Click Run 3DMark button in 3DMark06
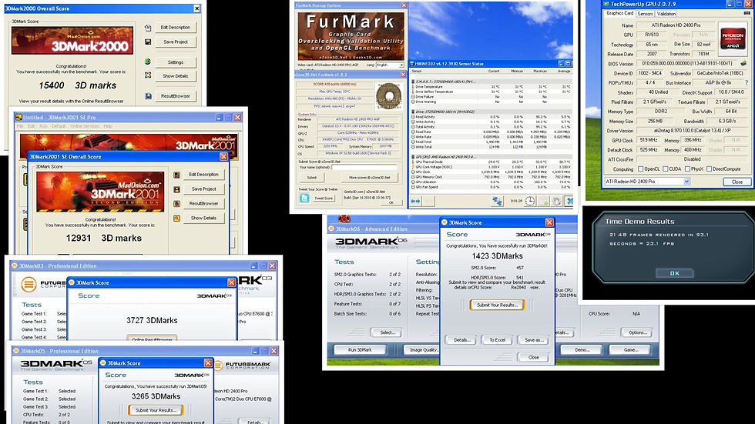 coord(360,350)
